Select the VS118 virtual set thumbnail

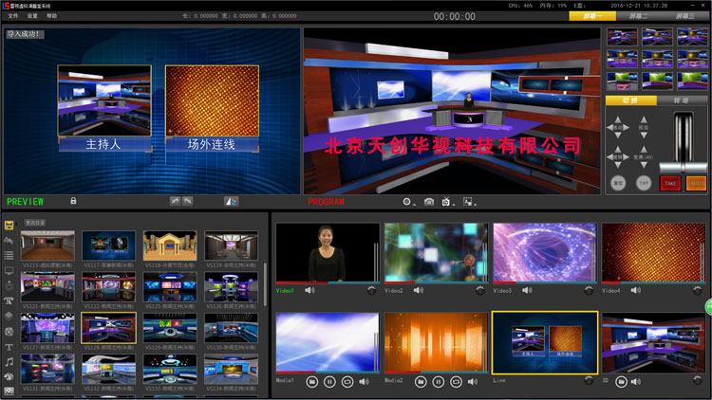tap(170, 246)
